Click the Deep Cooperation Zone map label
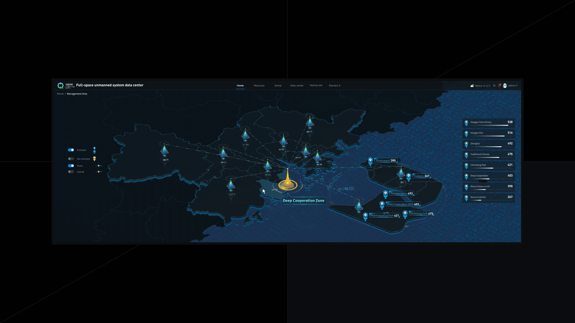This screenshot has height=323, width=575. coord(304,201)
